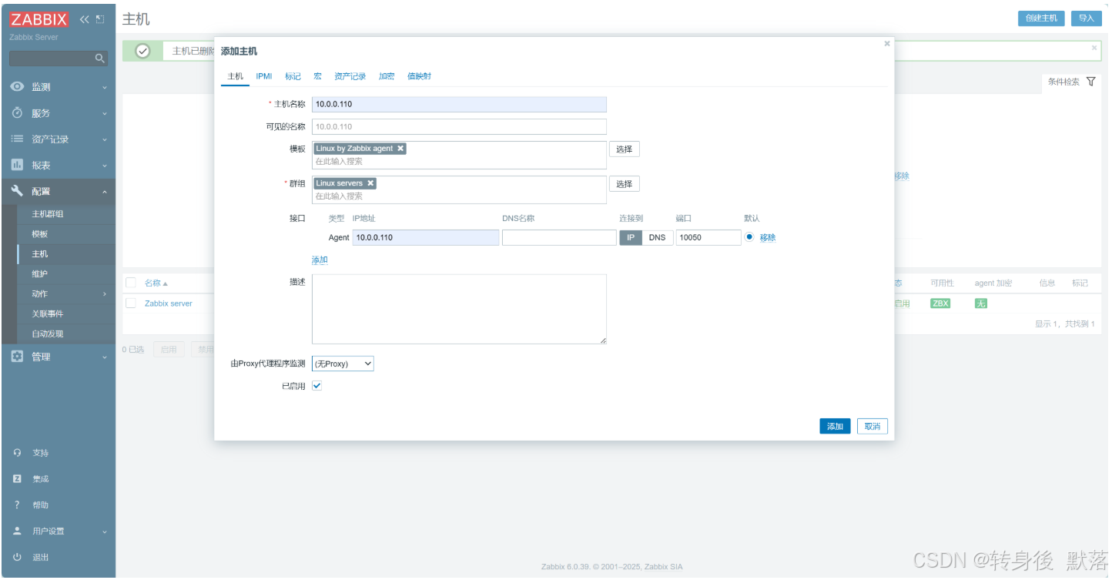Check the select-all hosts checkbox
Viewport: 1112px width, 580px height.
click(x=131, y=283)
